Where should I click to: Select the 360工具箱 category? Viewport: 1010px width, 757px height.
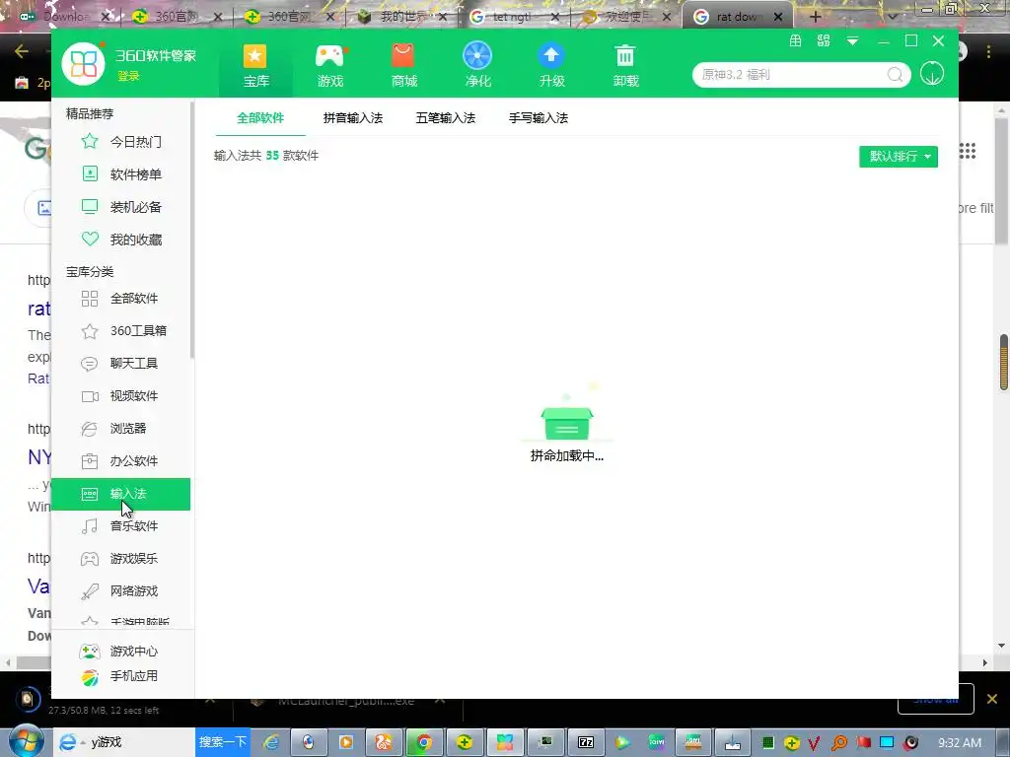coord(121,331)
